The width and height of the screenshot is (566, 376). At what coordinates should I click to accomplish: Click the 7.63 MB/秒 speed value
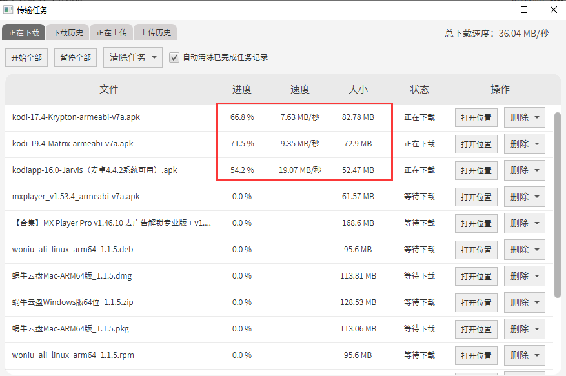pyautogui.click(x=300, y=117)
